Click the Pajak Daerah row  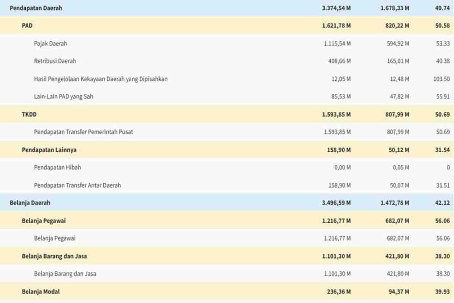tap(227, 43)
